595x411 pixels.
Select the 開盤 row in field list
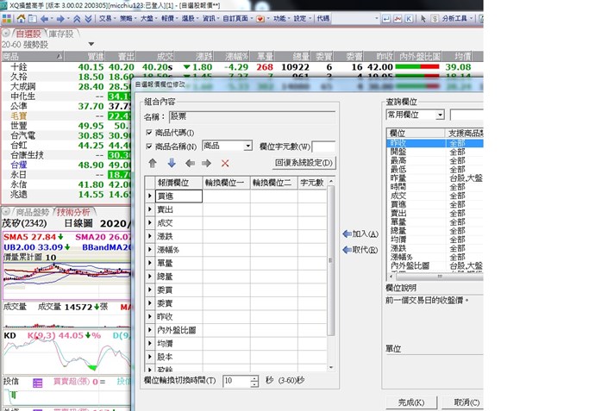403,152
